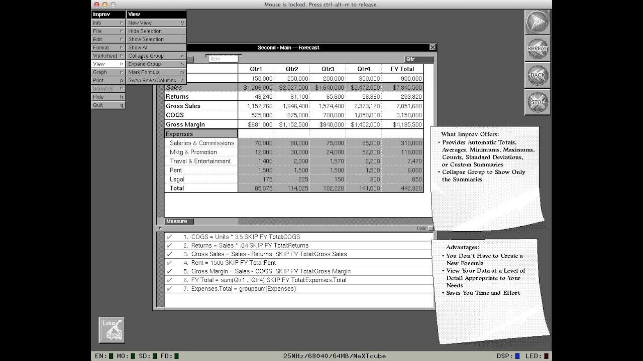The height and width of the screenshot is (361, 643).
Task: Click the BACK demo button
Action: point(538,75)
